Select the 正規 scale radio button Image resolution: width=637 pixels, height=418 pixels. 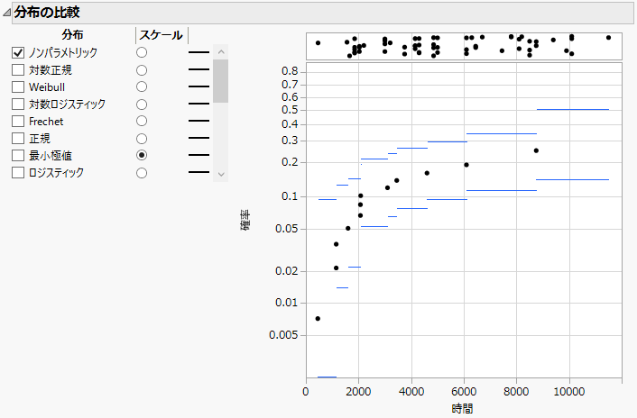(142, 139)
